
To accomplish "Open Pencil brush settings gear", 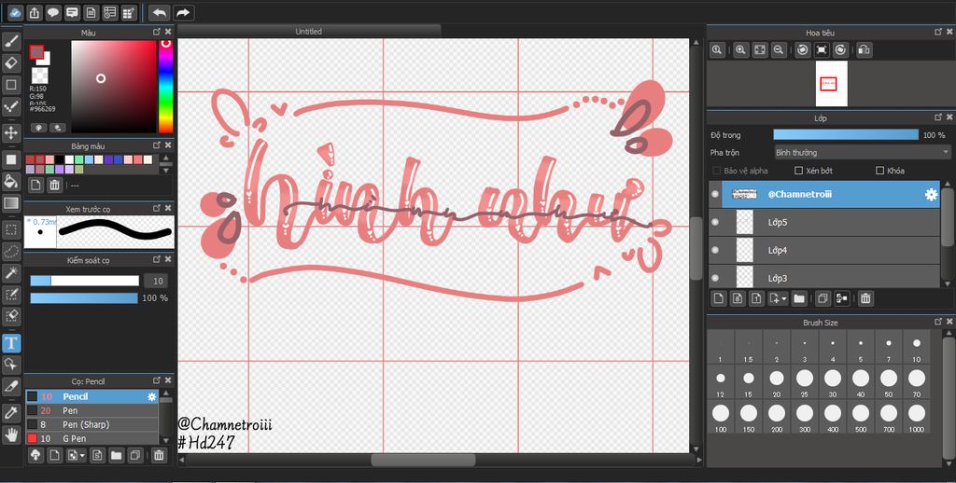I will tap(152, 396).
